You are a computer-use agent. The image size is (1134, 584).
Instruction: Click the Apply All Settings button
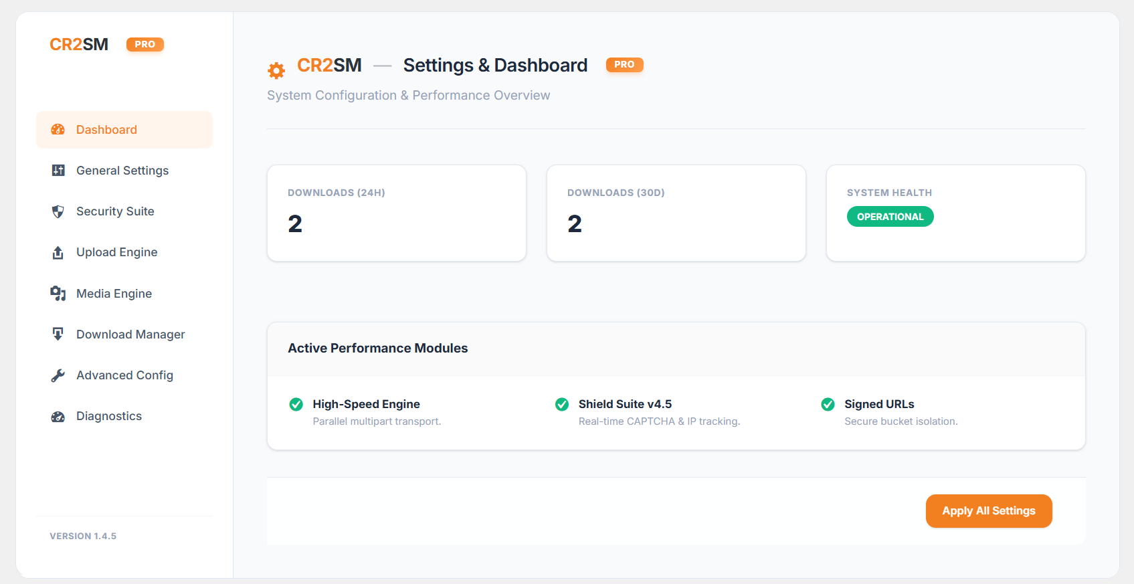click(x=989, y=511)
